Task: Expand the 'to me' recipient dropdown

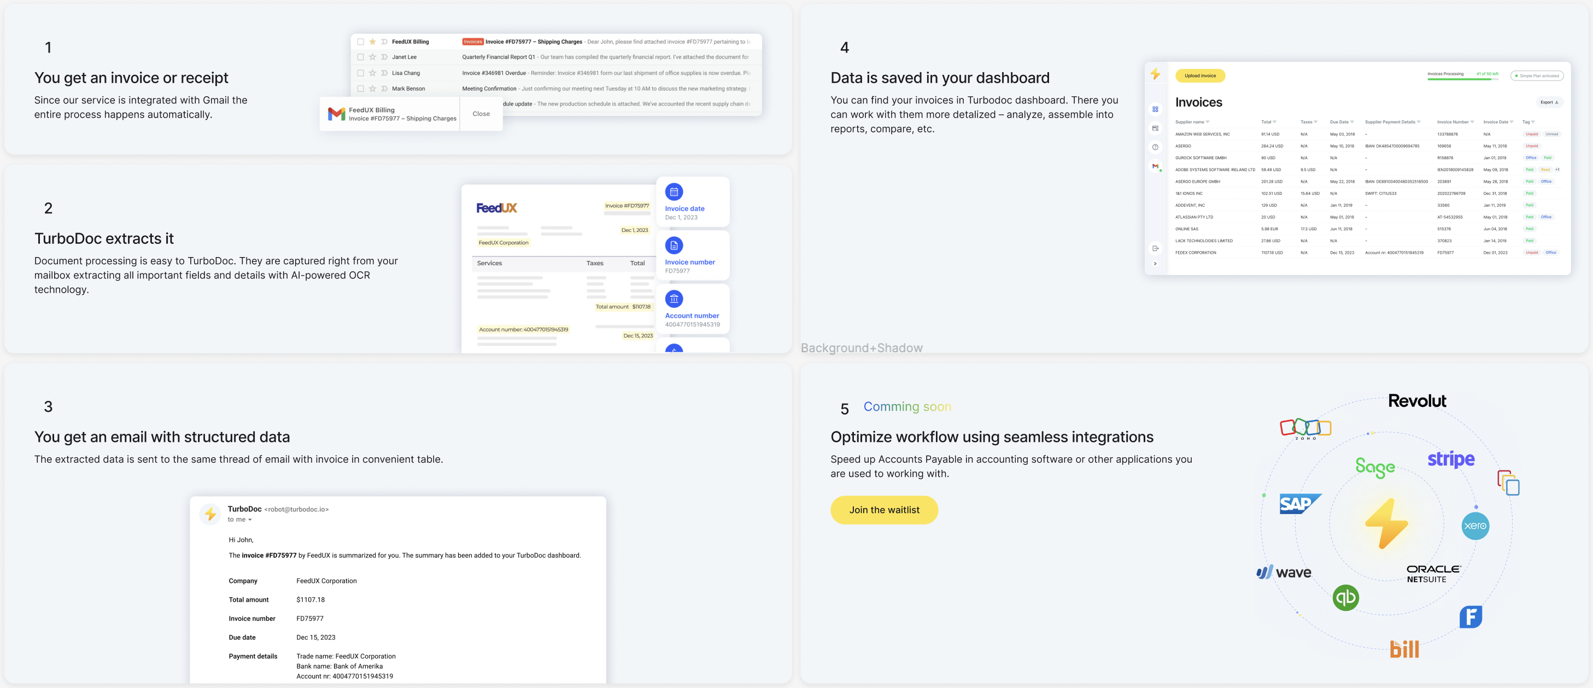Action: tap(250, 520)
